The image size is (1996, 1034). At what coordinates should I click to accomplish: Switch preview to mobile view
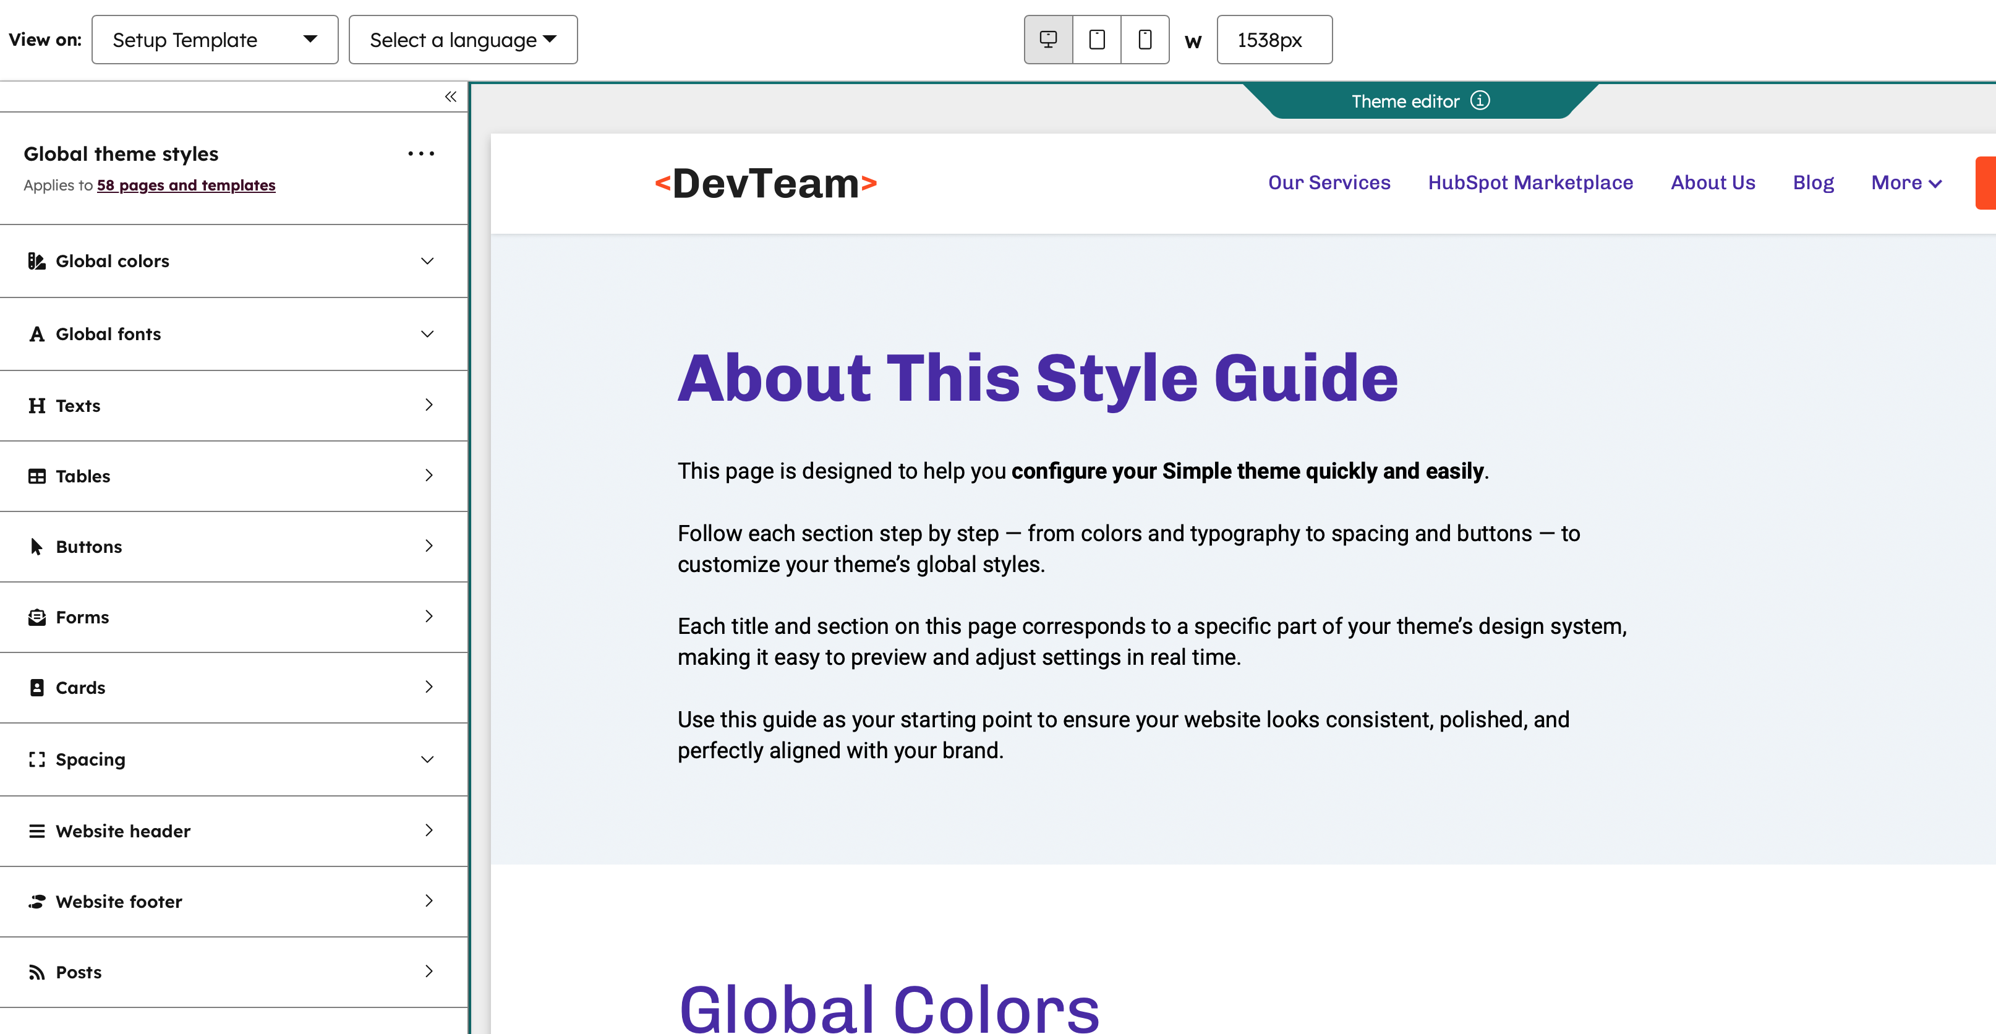point(1145,40)
